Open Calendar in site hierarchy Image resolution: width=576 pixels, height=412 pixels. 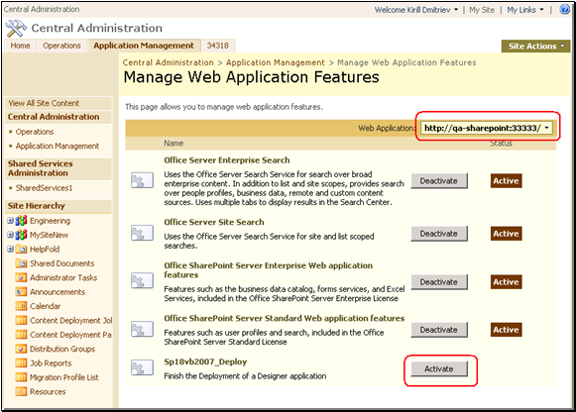coord(46,306)
